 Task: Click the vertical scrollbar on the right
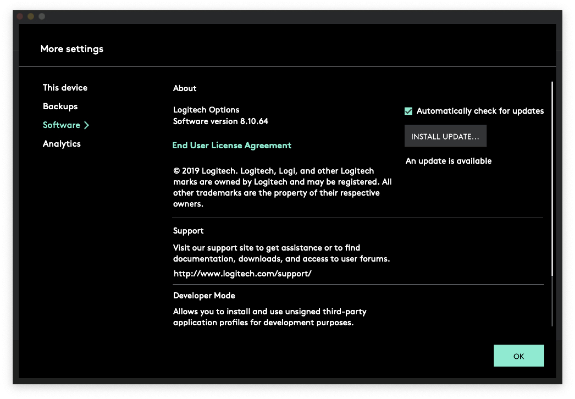point(552,179)
